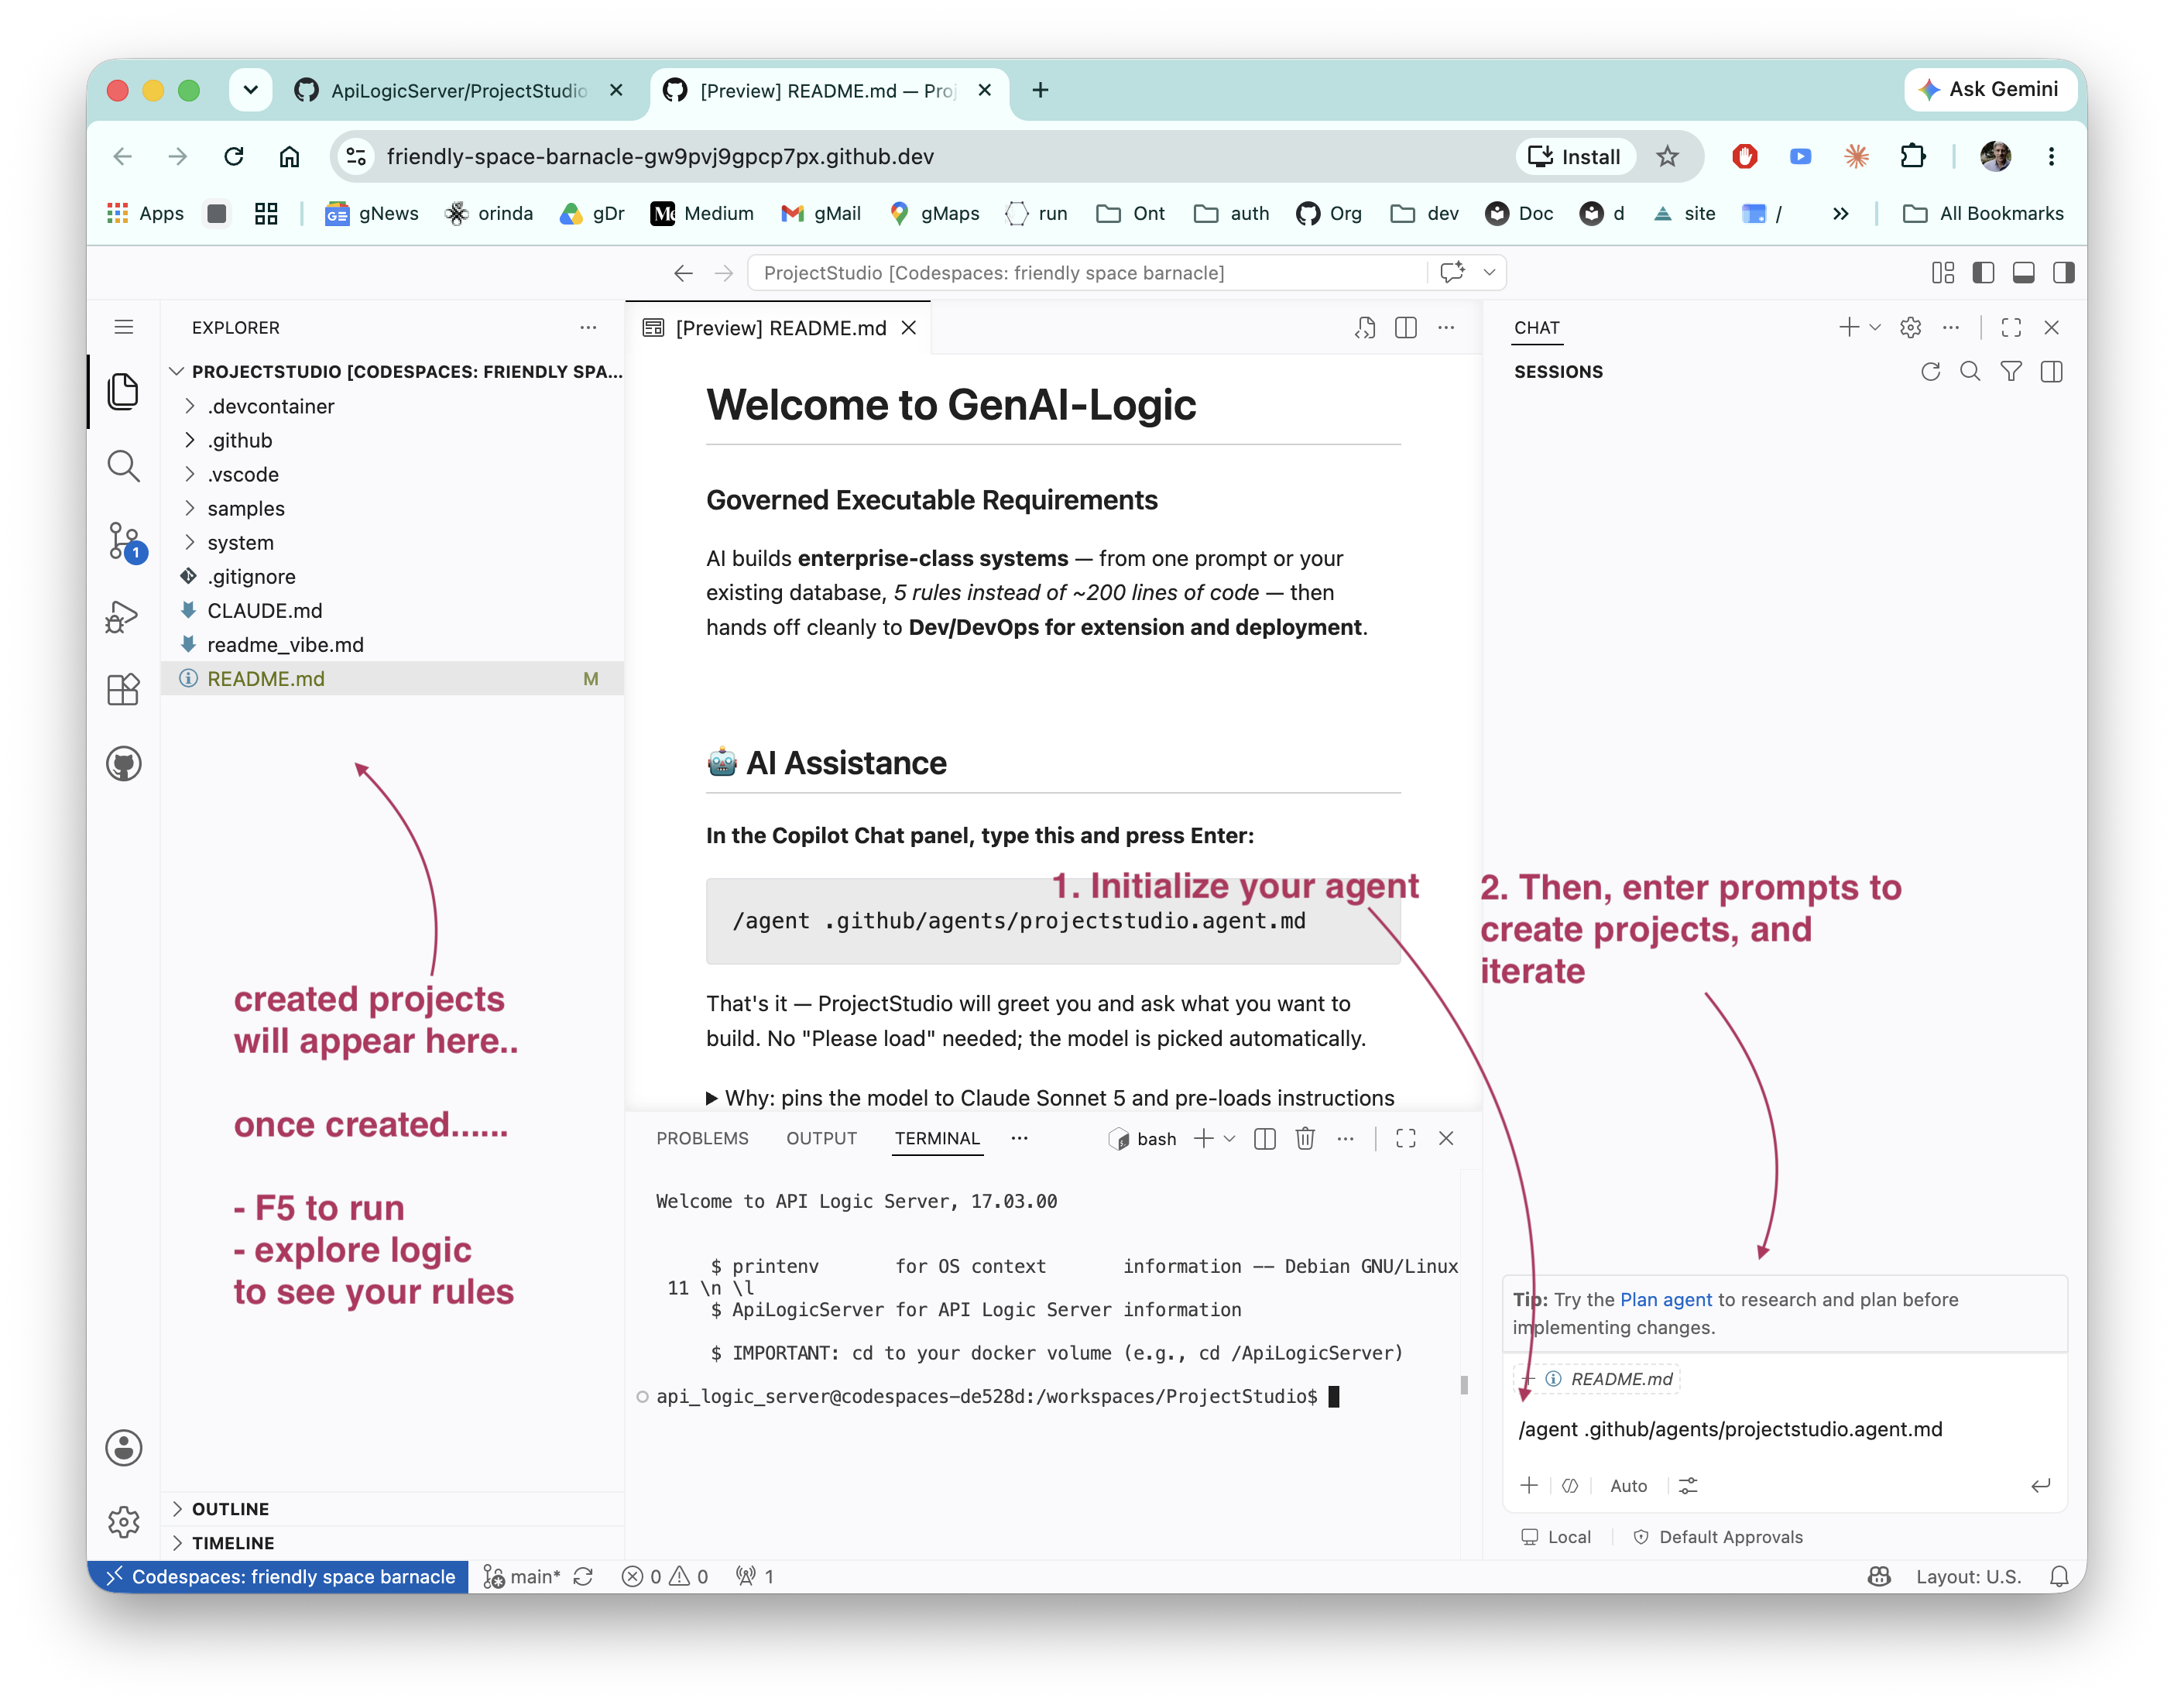The height and width of the screenshot is (1708, 2174).
Task: Switch to the OUTPUT tab
Action: pyautogui.click(x=821, y=1138)
